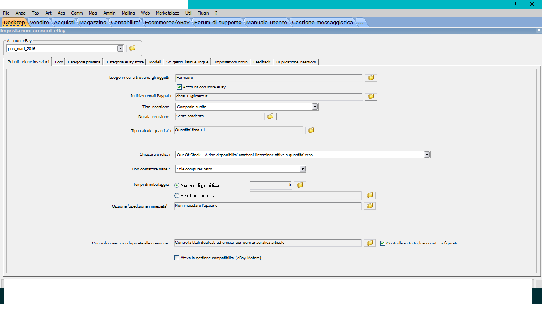
Task: Switch to the Contabilita' main tab
Action: pos(126,23)
